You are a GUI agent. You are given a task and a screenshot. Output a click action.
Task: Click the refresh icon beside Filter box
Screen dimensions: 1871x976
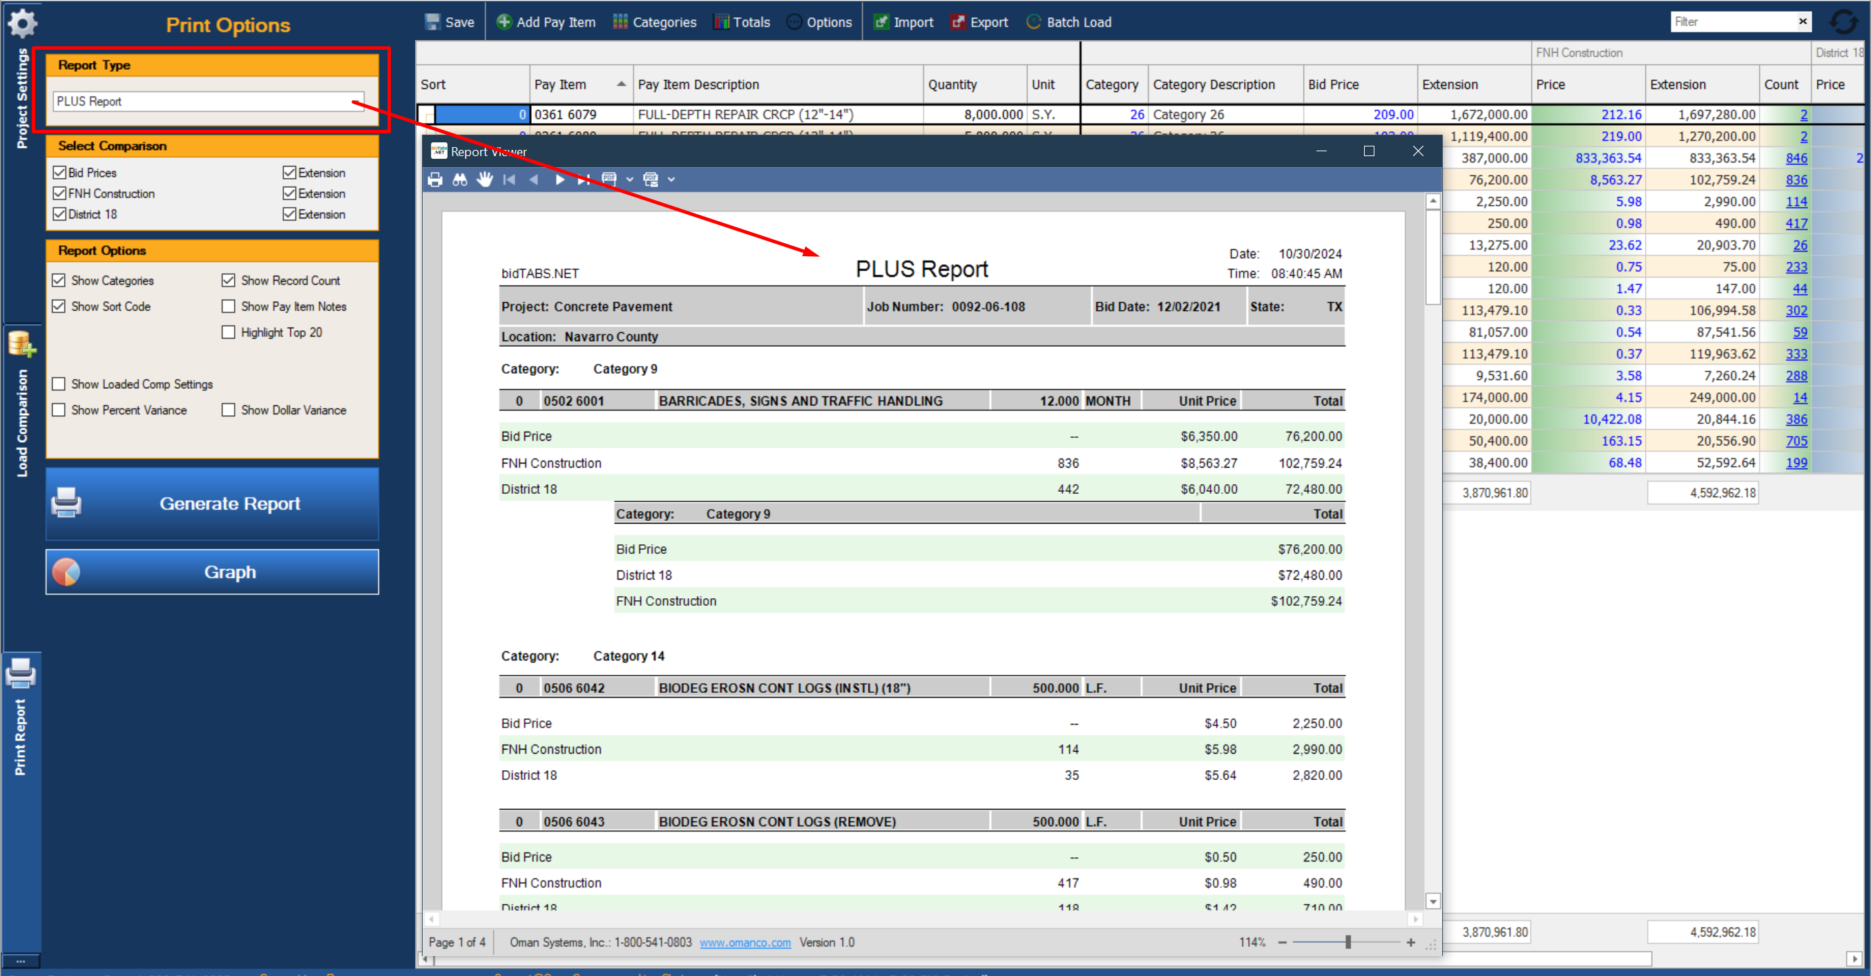coord(1843,22)
